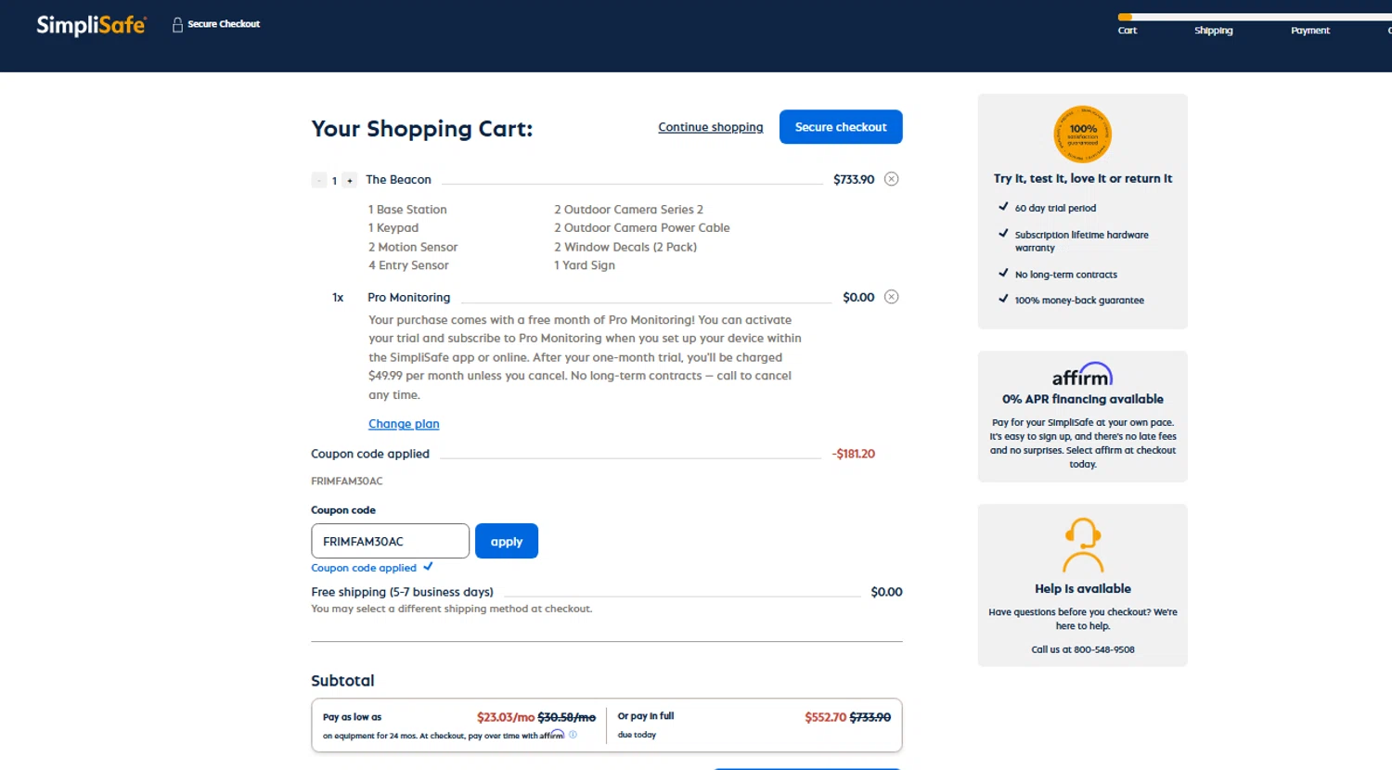This screenshot has height=770, width=1392.
Task: Open the Change plan link
Action: 404,424
